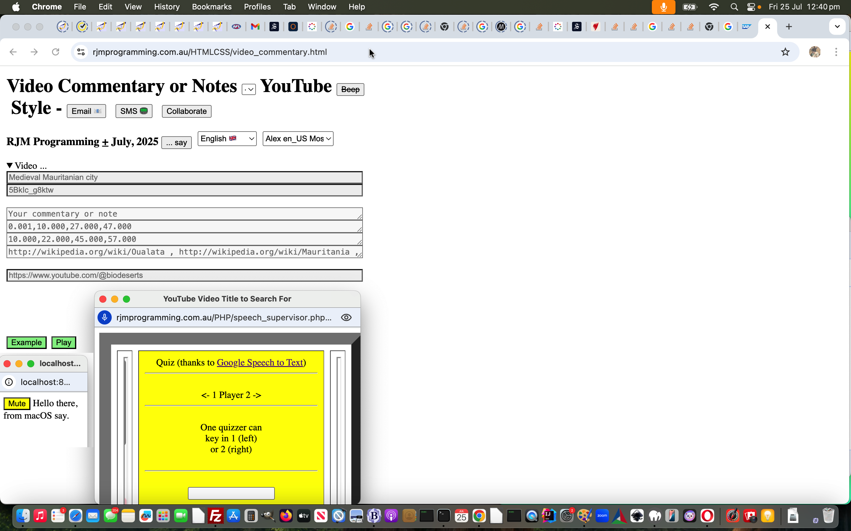Open dropdown next to Notes heading
The image size is (851, 531).
click(249, 89)
